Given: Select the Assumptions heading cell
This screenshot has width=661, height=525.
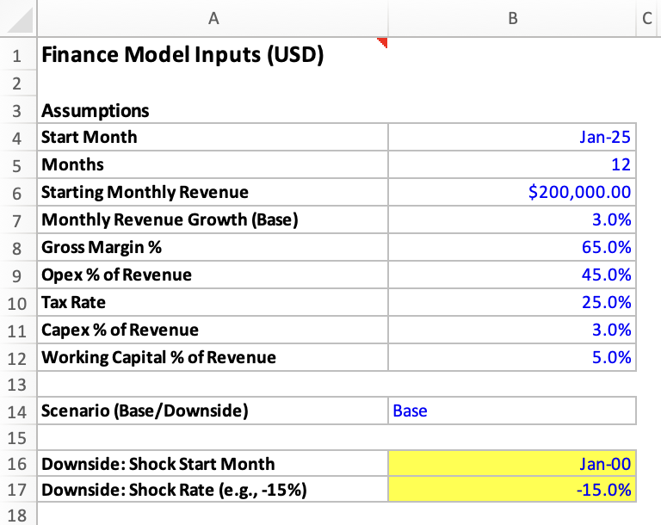Looking at the screenshot, I should 96,111.
